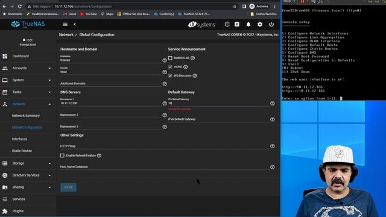386x217 pixels.
Task: Click the Nameserver 1 input field
Action: [x=110, y=103]
